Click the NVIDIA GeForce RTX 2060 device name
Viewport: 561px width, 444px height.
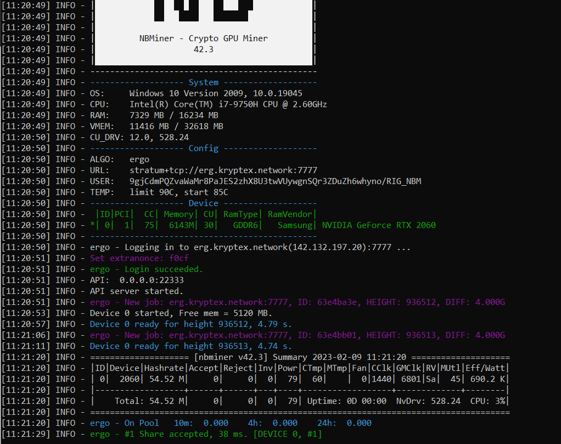379,225
